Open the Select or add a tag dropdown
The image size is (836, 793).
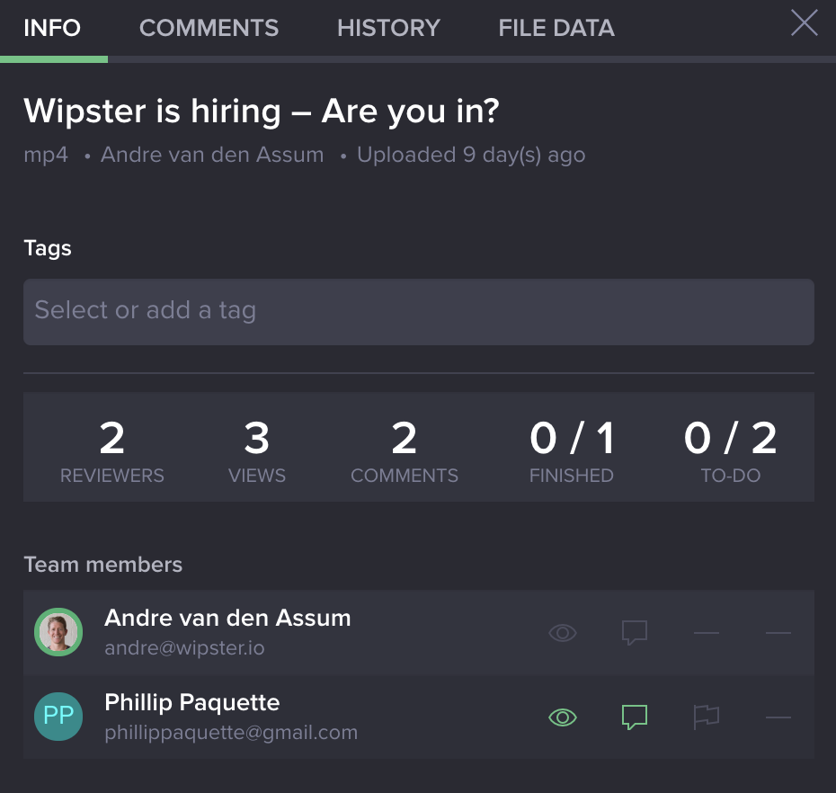tap(419, 312)
